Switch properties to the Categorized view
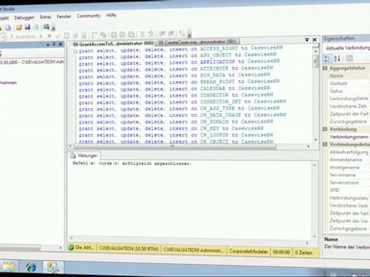Screen dimensions: 370x277 coord(328,58)
